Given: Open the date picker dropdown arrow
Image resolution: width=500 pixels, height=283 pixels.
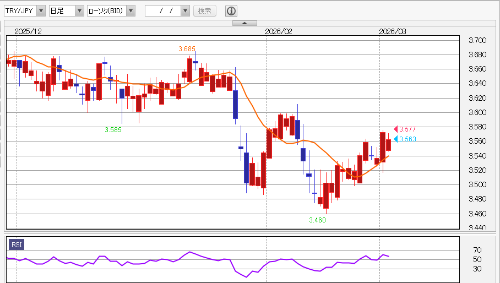Looking at the screenshot, I should click(x=185, y=11).
